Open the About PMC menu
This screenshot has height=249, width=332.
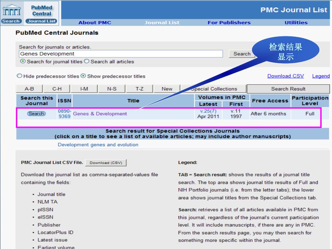(95, 23)
